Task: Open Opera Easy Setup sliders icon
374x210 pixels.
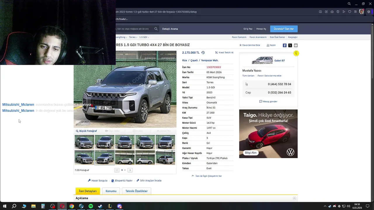Action: 356,12
